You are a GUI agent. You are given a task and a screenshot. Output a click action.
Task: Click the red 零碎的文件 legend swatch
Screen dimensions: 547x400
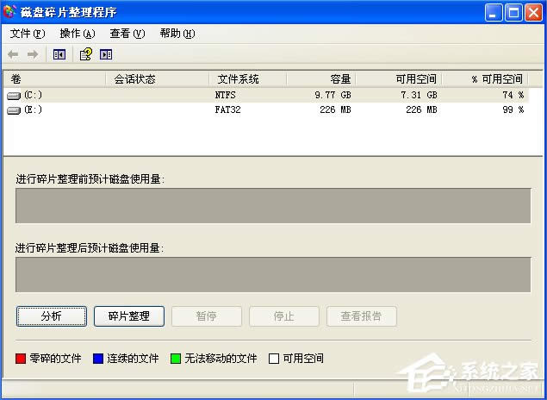pyautogui.click(x=21, y=359)
